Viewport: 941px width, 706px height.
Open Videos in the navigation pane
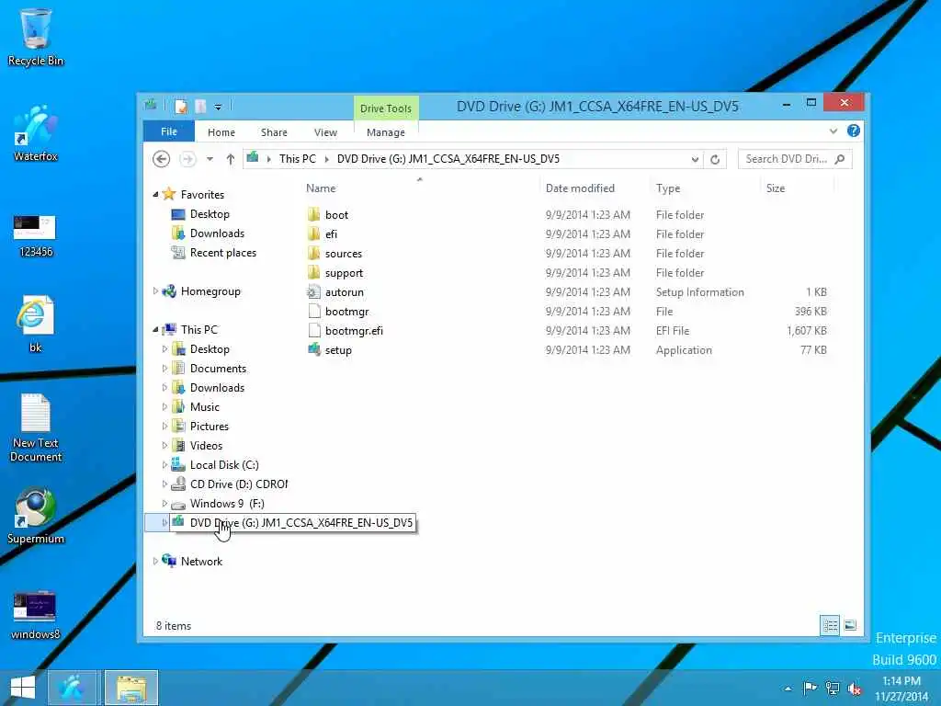[206, 446]
